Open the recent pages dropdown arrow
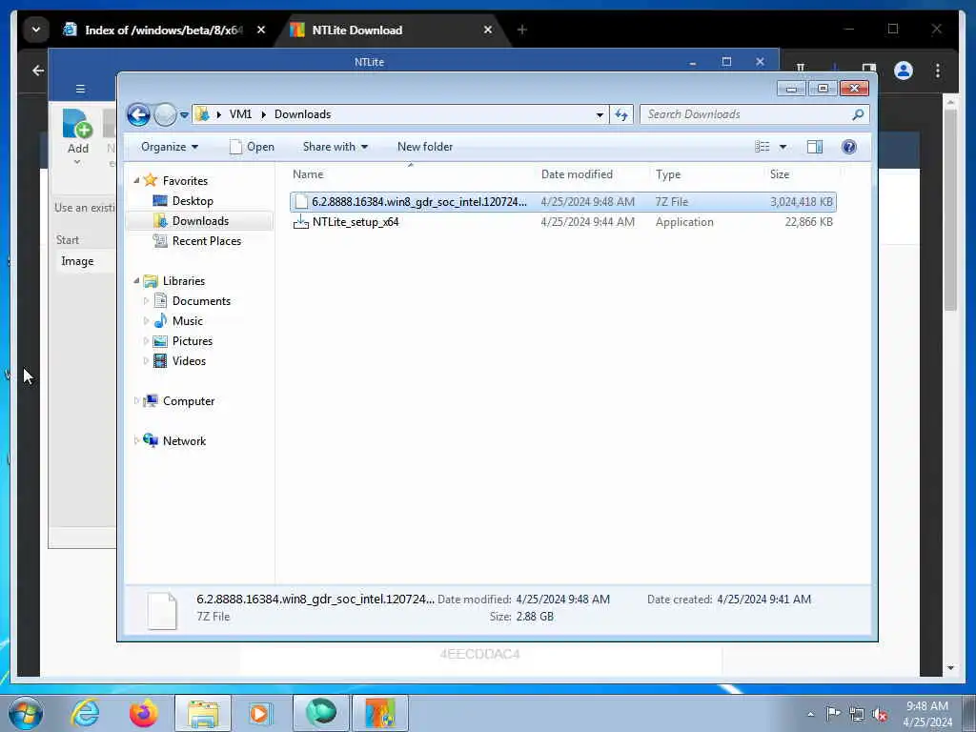This screenshot has height=732, width=976. click(x=184, y=115)
